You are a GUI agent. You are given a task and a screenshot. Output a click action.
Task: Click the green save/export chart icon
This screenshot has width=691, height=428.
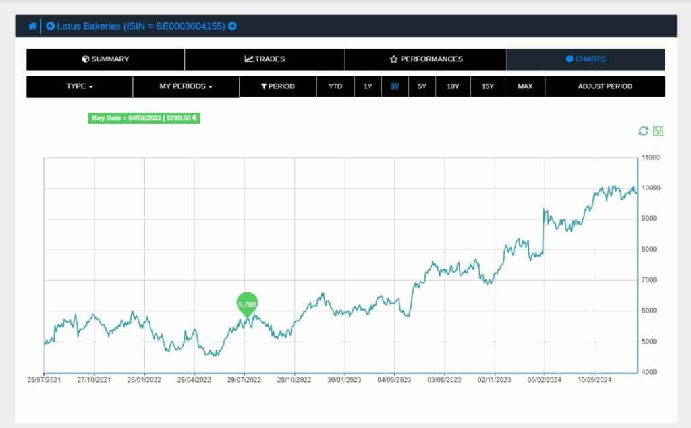point(658,130)
